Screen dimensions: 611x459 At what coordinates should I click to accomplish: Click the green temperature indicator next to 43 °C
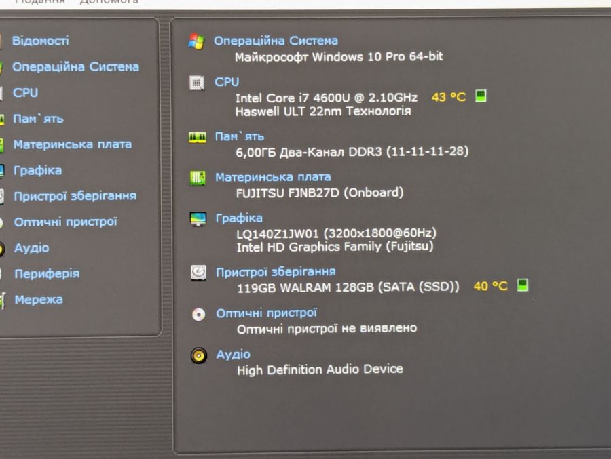pos(481,96)
